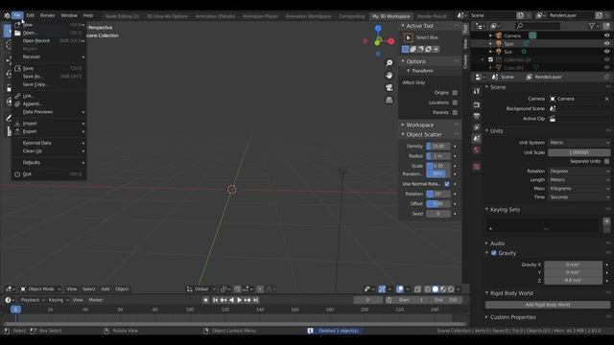Toggle the Gravity checkbox
The image size is (614, 345).
pos(494,253)
